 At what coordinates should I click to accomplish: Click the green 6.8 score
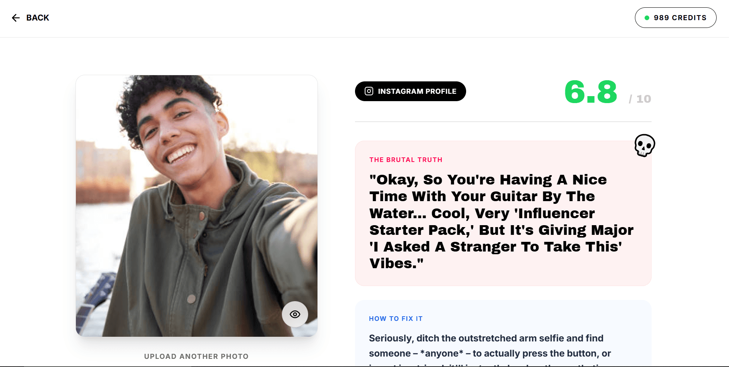(x=590, y=93)
